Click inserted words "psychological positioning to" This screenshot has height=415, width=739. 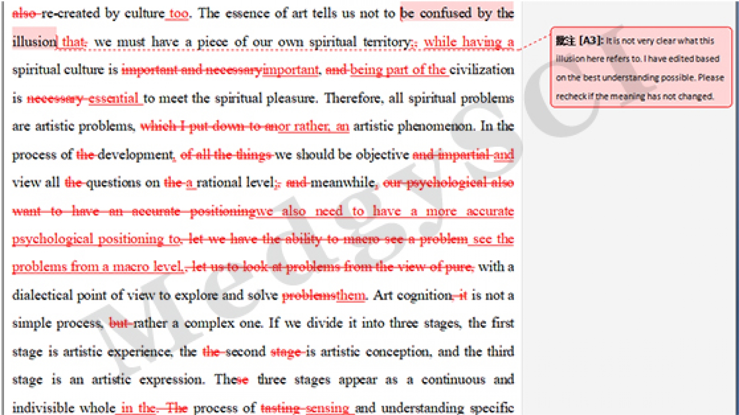pyautogui.click(x=96, y=239)
